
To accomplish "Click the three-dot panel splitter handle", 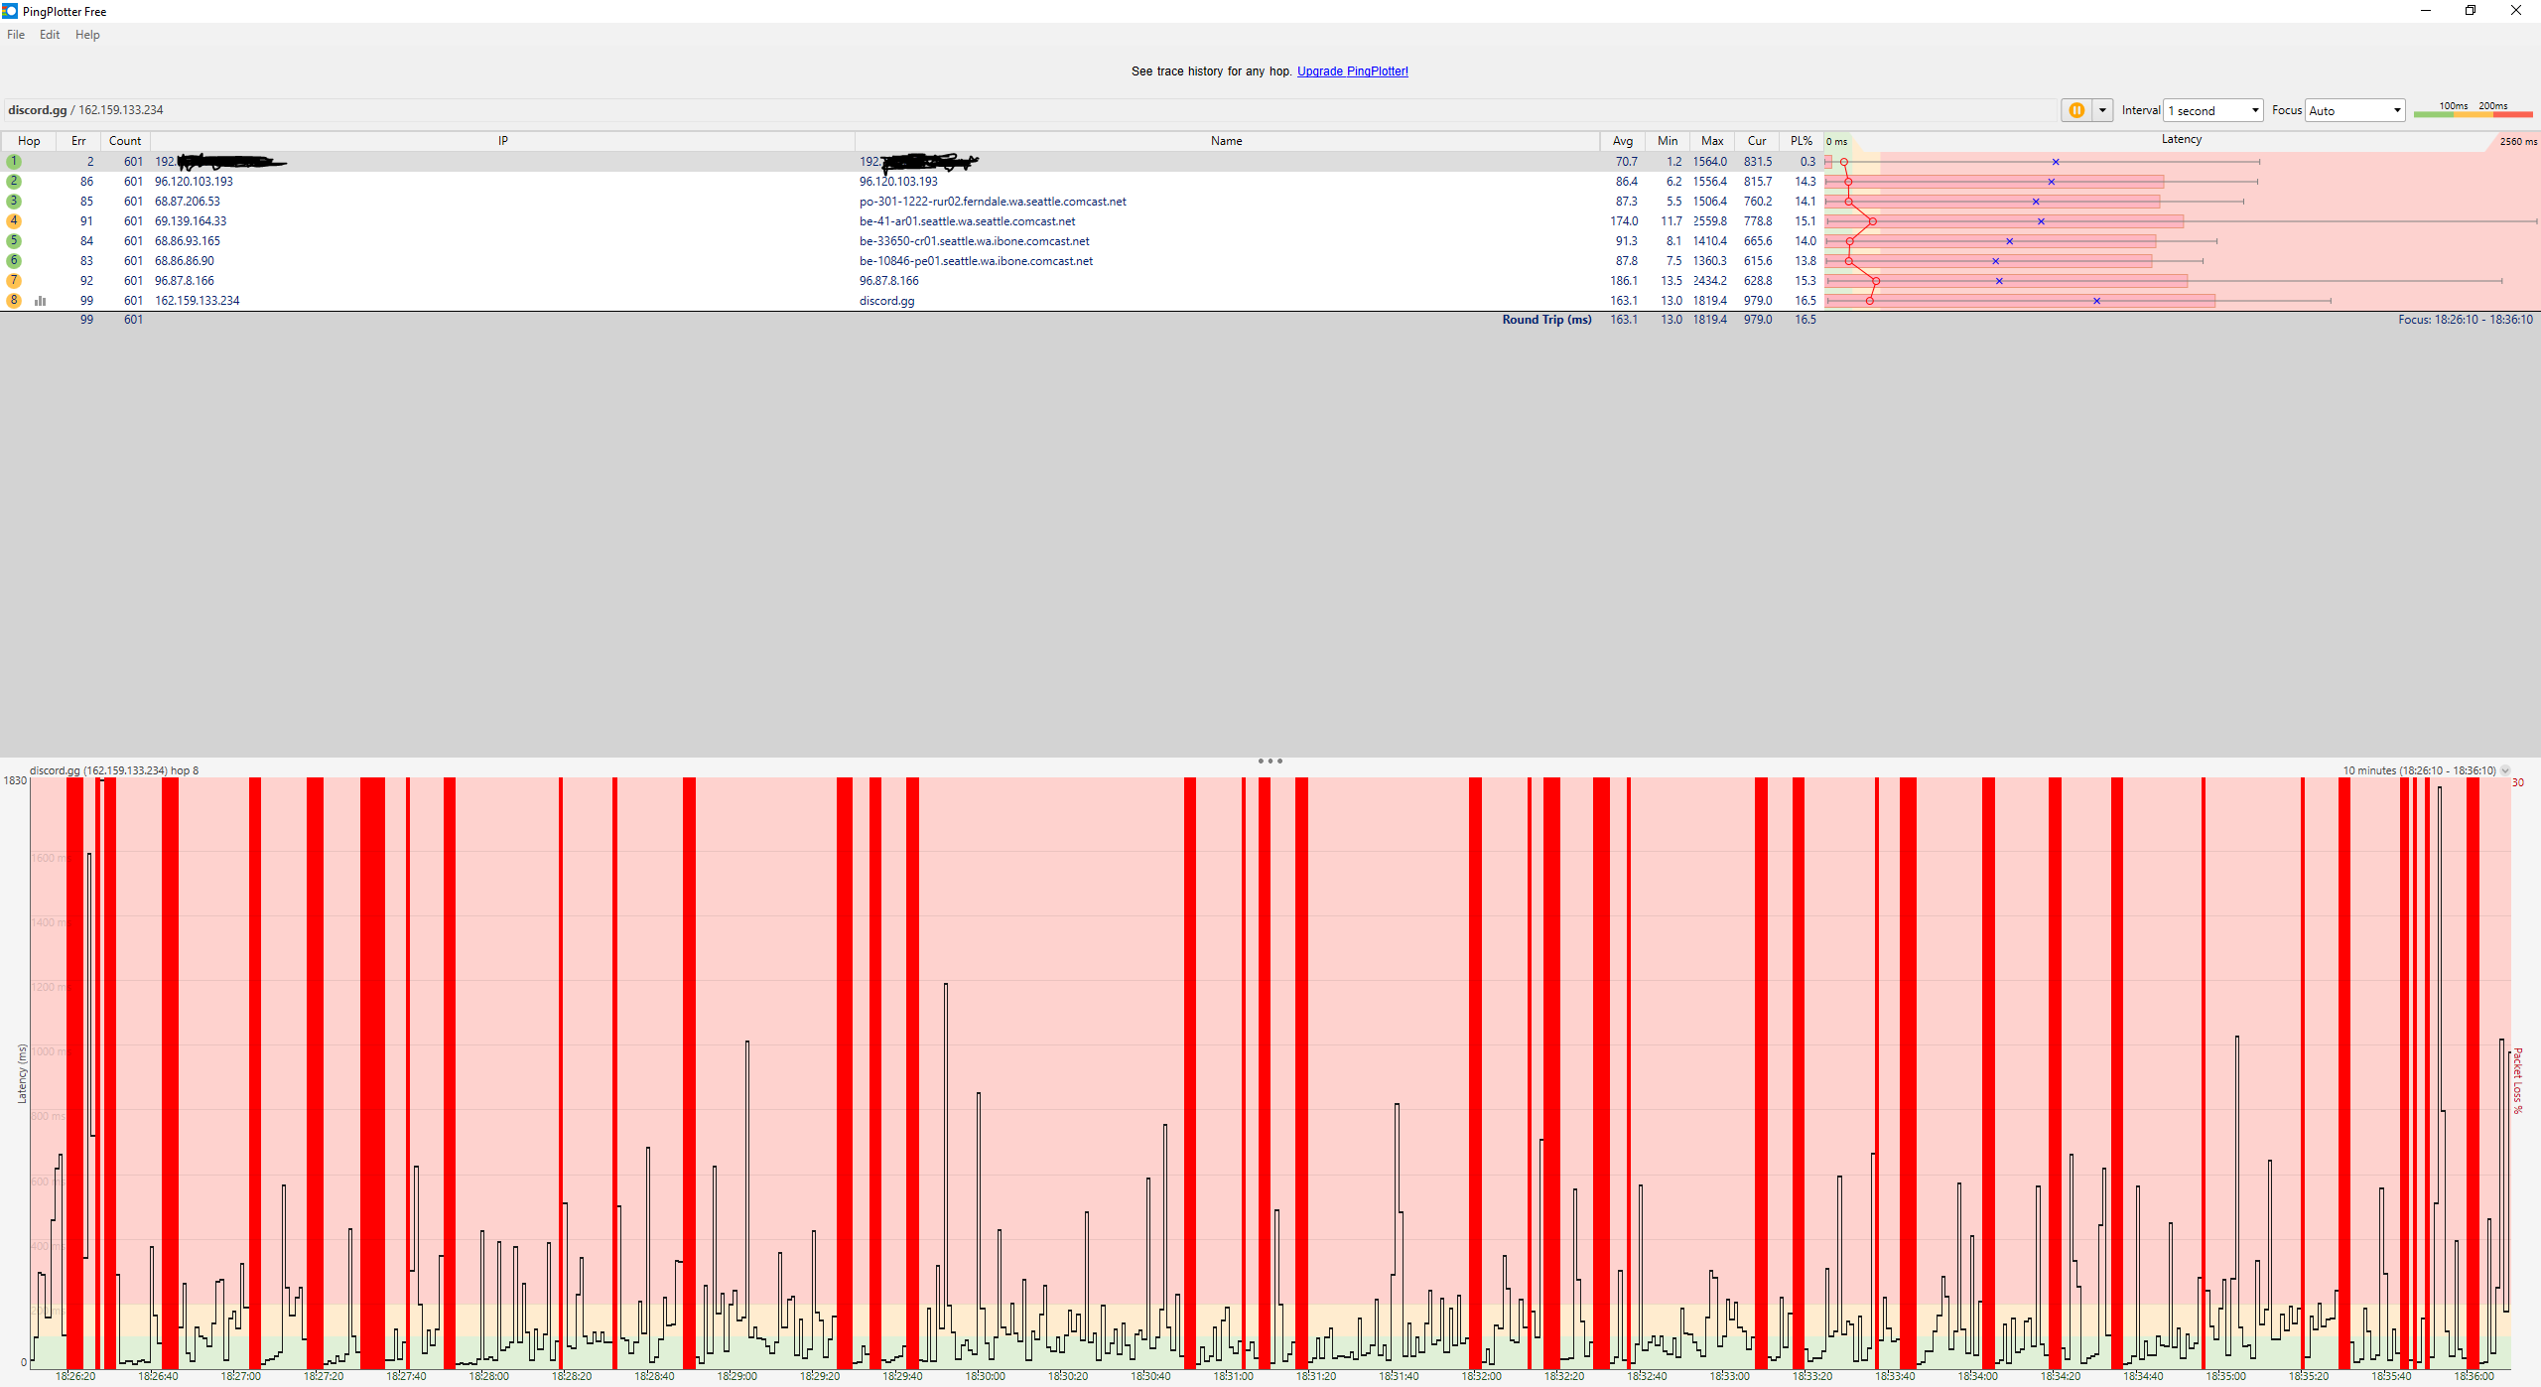I will coord(1270,761).
